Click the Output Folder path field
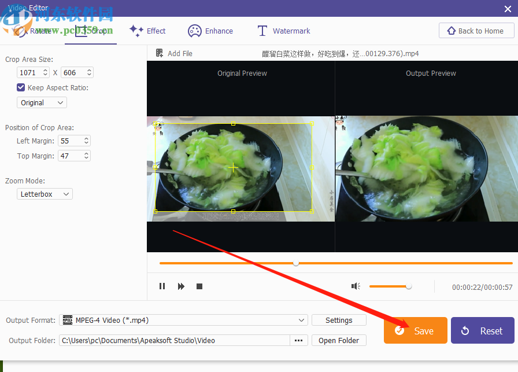The height and width of the screenshot is (372, 518). click(x=175, y=340)
